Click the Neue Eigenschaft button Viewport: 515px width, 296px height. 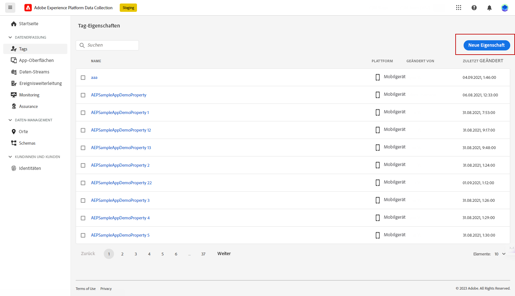(486, 45)
